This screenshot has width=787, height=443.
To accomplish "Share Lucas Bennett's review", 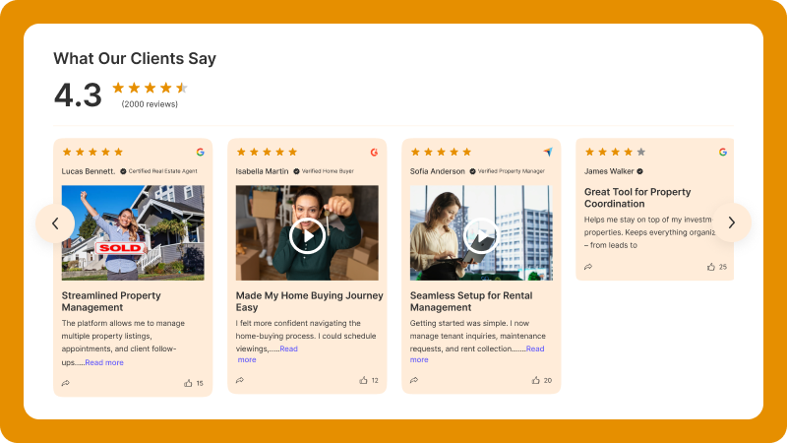I will click(66, 383).
